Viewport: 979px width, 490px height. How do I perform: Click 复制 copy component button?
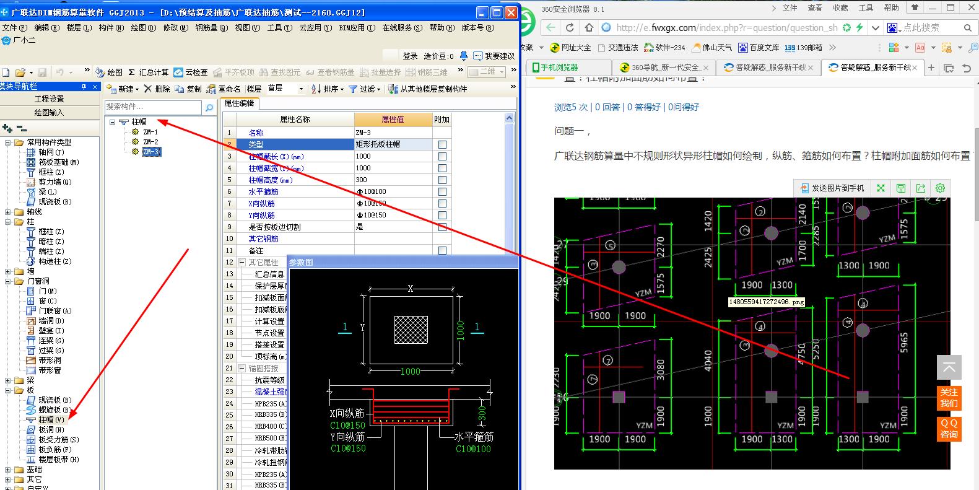click(188, 89)
